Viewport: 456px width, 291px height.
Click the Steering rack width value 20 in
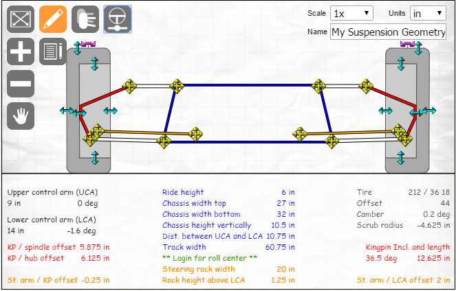point(284,269)
